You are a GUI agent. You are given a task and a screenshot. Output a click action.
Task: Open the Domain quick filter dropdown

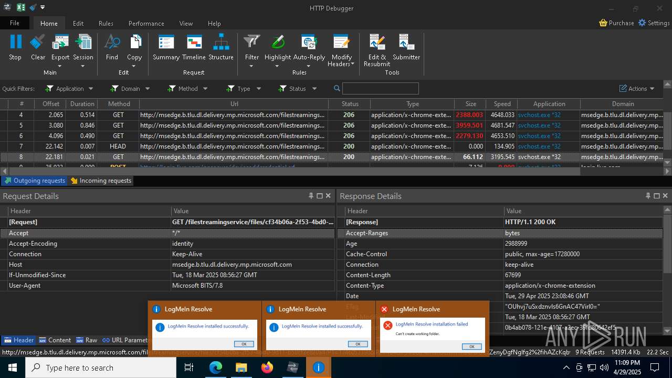[x=130, y=89]
